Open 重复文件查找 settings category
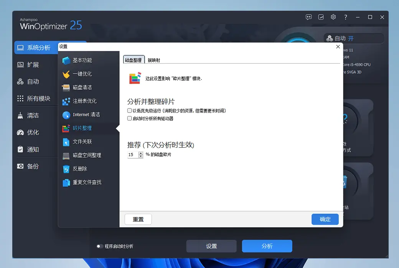The height and width of the screenshot is (268, 399). 89,182
